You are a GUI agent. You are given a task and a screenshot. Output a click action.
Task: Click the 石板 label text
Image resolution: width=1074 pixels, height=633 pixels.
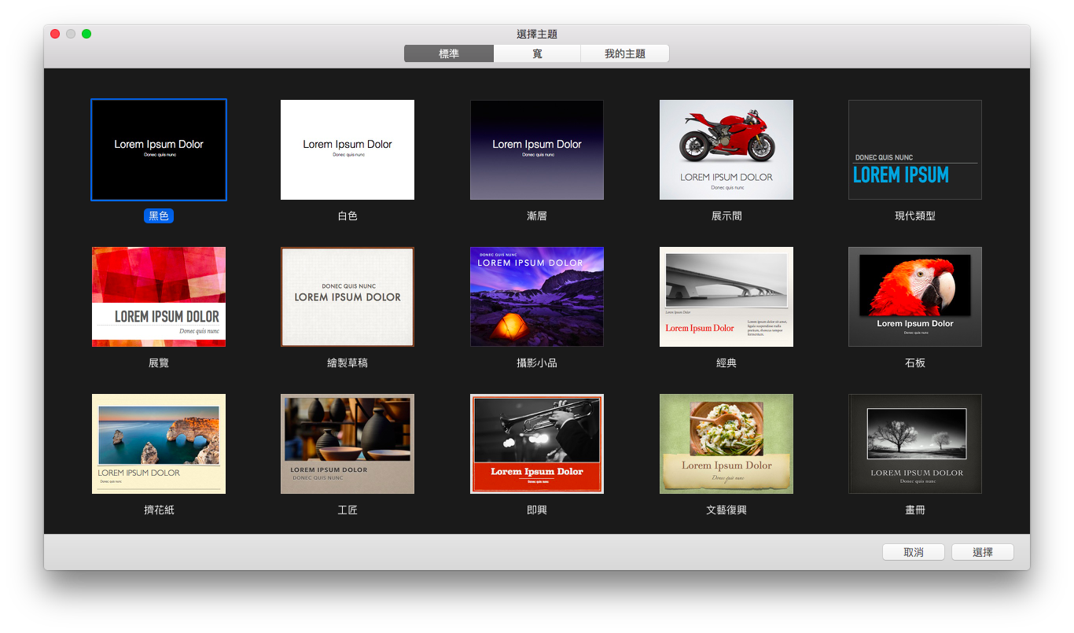(x=915, y=363)
